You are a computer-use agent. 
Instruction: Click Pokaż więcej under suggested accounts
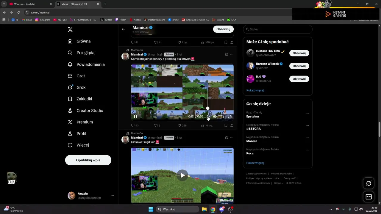255,90
